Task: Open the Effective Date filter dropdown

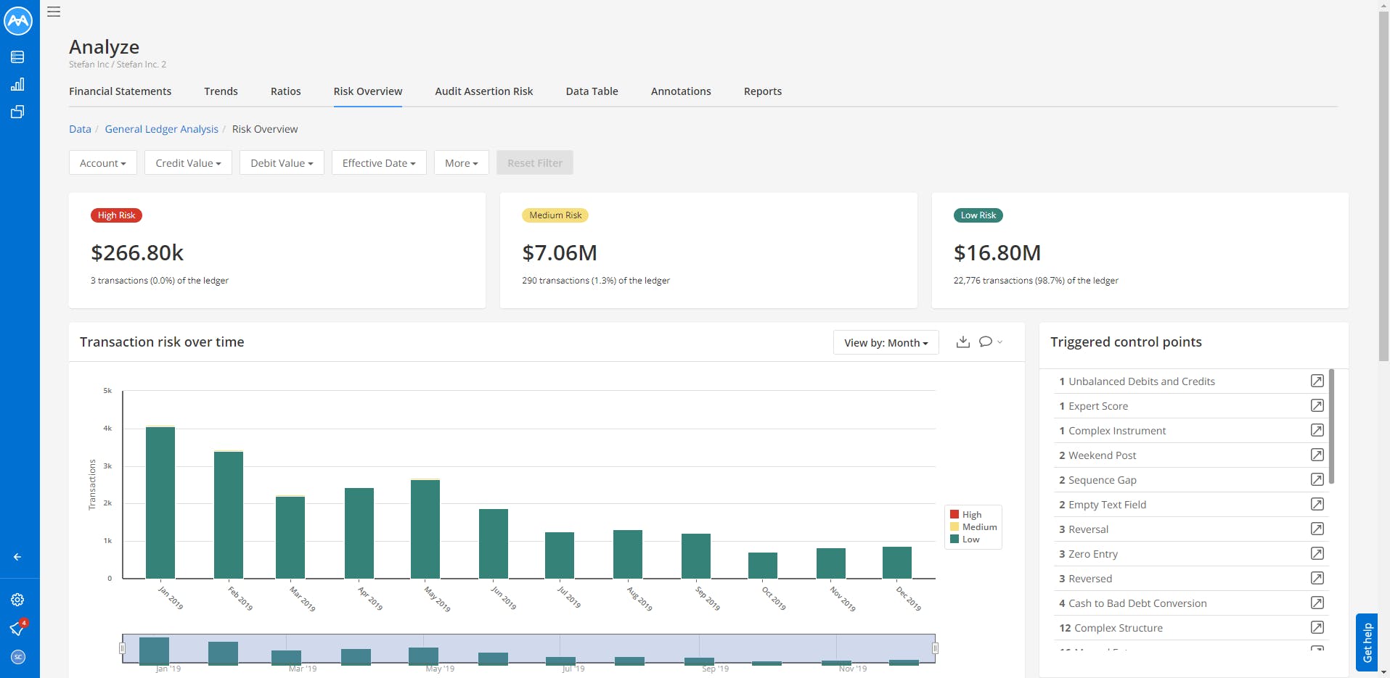Action: pos(379,162)
